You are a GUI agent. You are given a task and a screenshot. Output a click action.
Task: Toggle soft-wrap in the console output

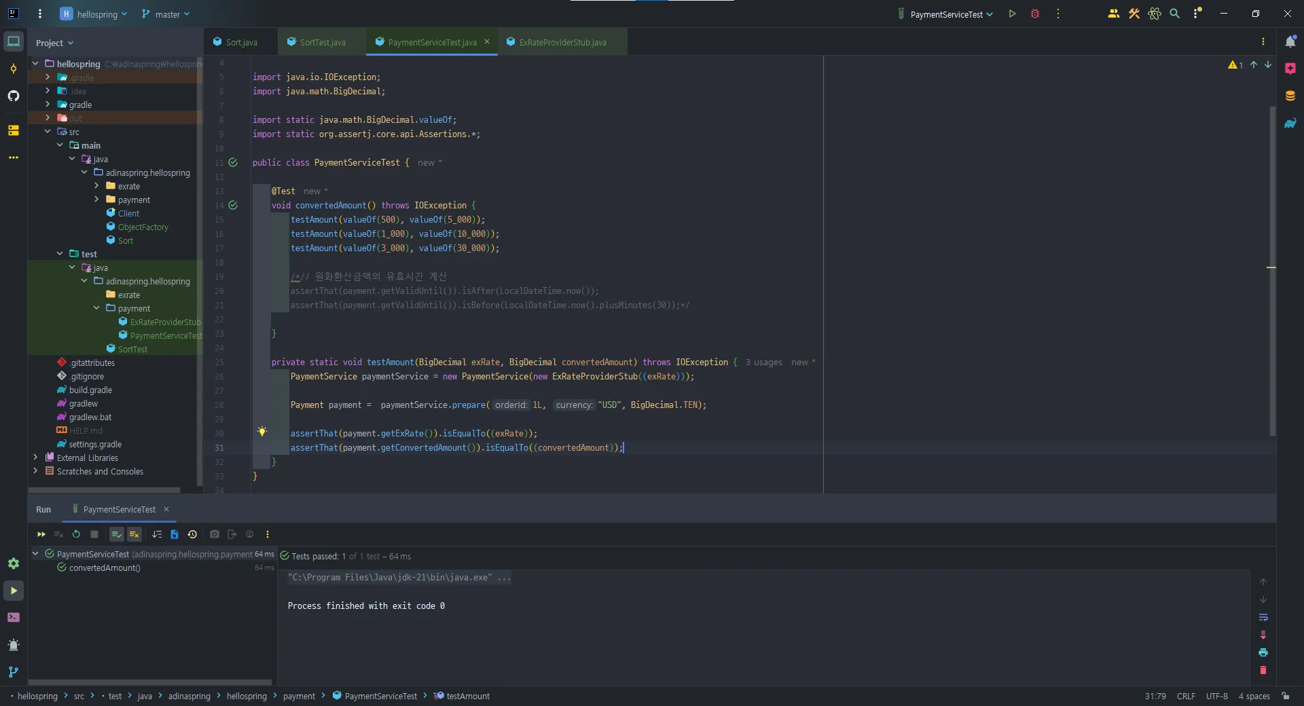[1263, 618]
